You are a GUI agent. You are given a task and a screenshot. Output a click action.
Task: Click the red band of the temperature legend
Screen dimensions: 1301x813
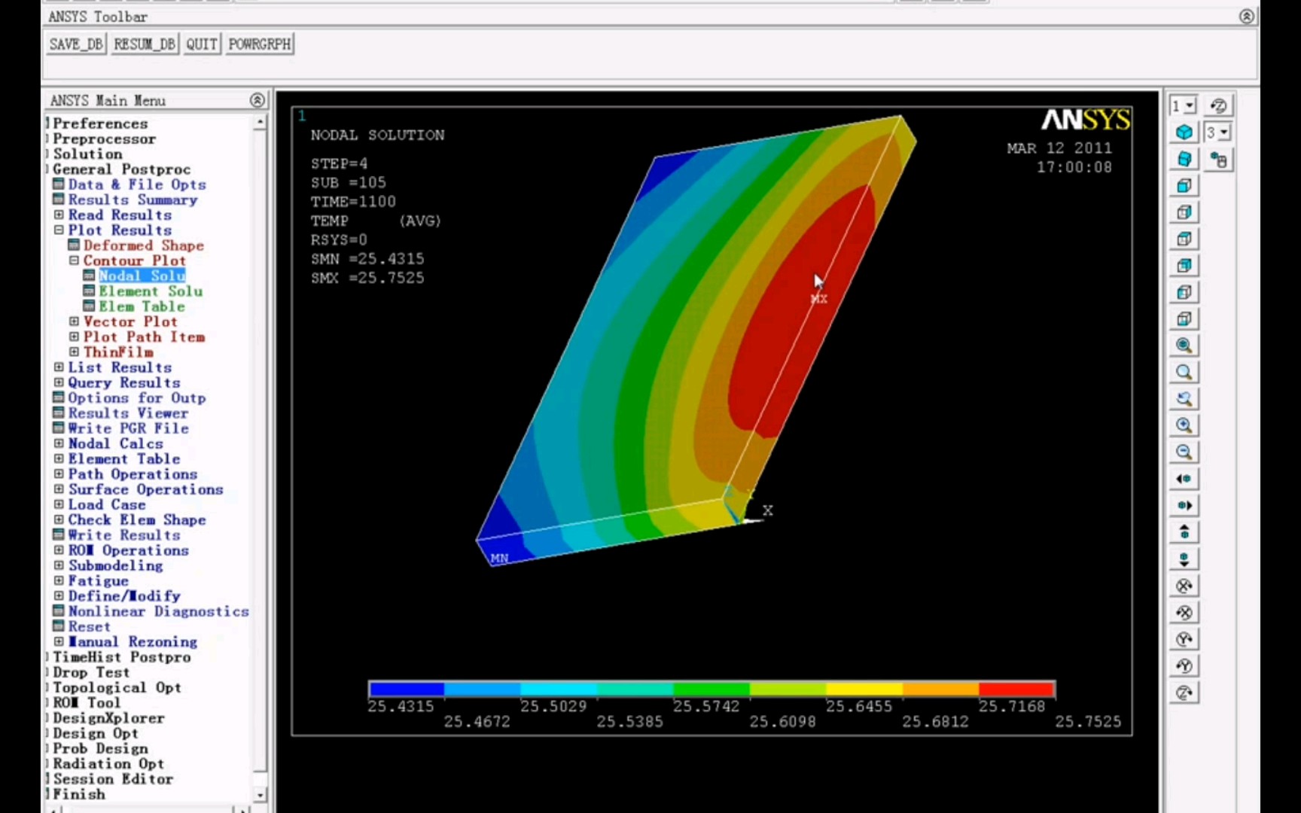point(1016,689)
